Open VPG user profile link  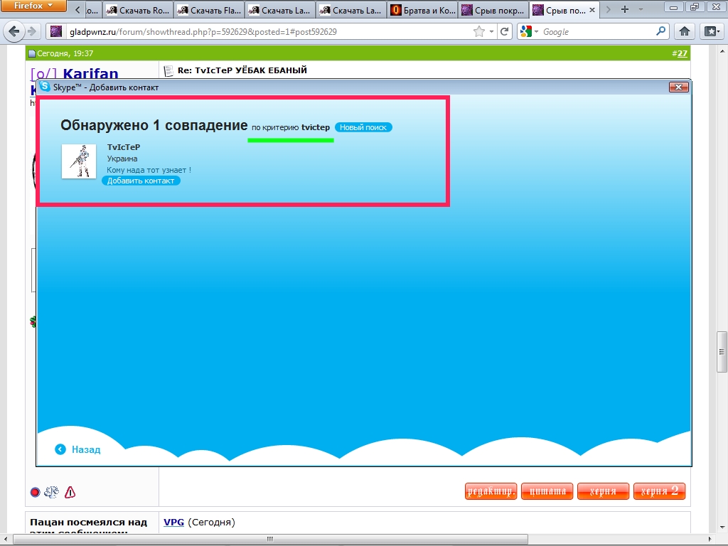pos(173,522)
